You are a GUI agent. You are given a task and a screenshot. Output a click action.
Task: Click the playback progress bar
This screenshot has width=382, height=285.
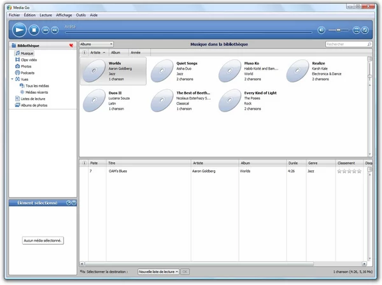[188, 32]
